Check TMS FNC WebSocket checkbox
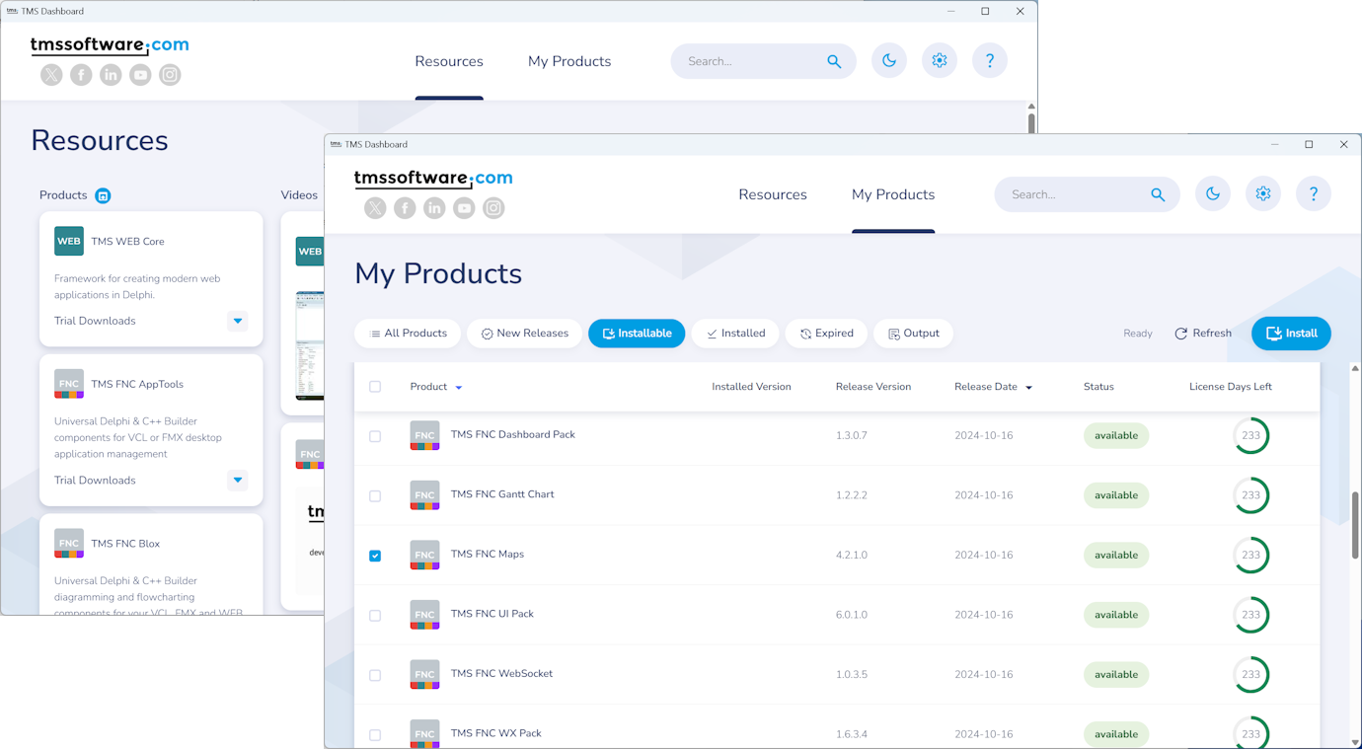This screenshot has width=1363, height=750. (375, 675)
